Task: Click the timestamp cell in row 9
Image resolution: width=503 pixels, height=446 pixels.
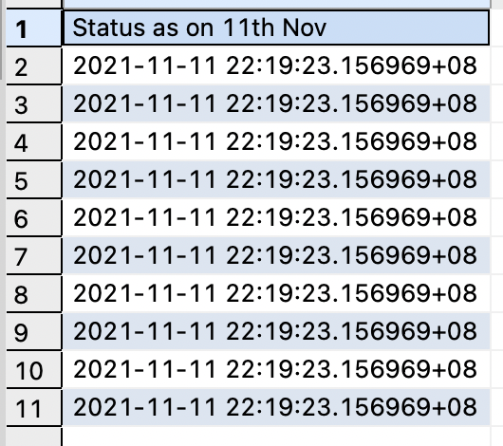Action: (x=276, y=331)
